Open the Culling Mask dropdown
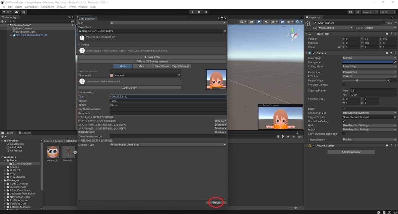Viewport: 398px width, 214px height. coord(369,66)
